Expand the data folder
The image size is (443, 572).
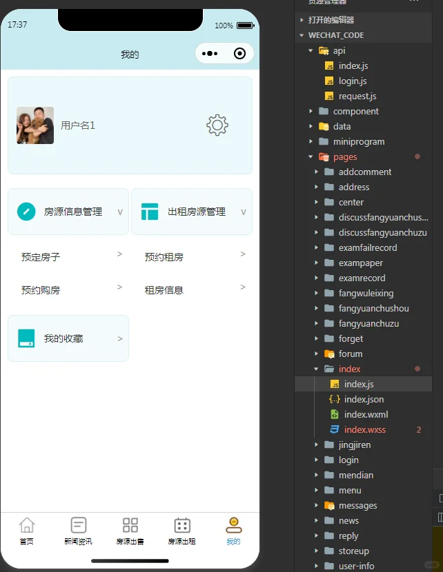pyautogui.click(x=363, y=126)
